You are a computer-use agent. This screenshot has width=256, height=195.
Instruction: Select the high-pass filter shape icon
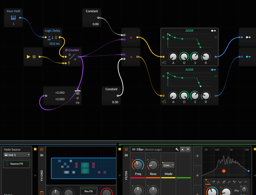[x=229, y=182]
